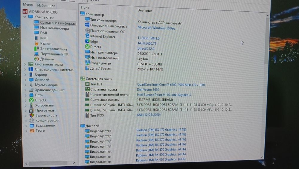Click the Суммарная информация monitor icon
Viewport: 299px width, 169px height.
[x=36, y=22]
